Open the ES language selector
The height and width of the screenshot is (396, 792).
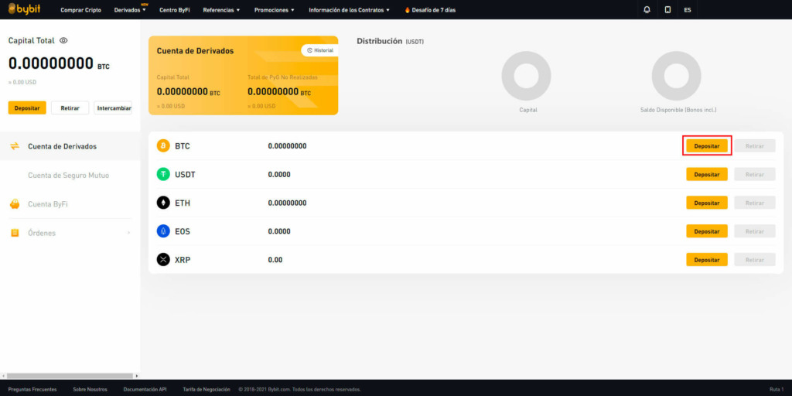point(688,10)
